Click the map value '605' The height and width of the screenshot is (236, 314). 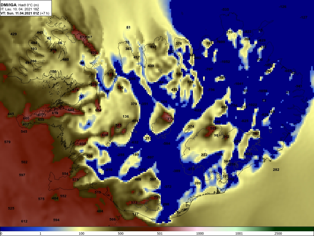click(83, 144)
